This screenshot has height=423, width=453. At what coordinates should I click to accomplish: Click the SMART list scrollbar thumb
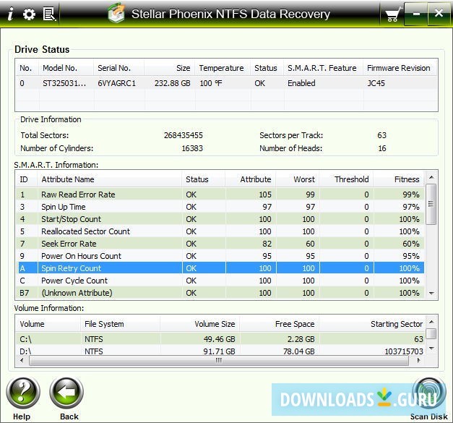431,204
